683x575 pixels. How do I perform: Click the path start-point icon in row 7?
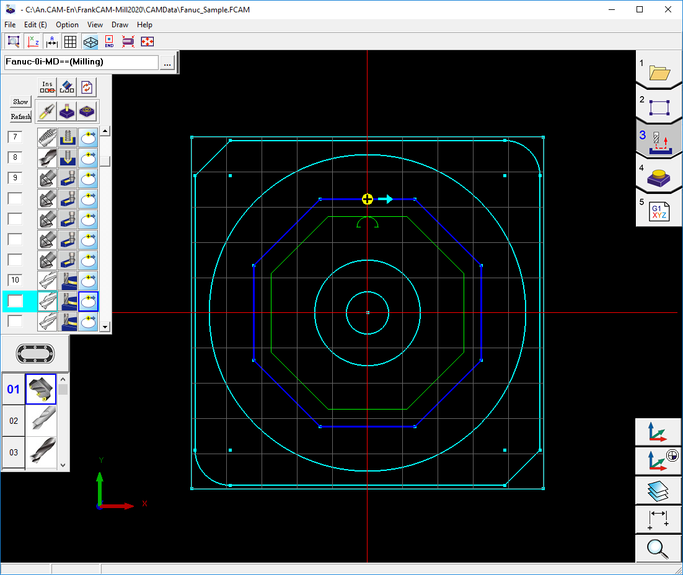88,137
